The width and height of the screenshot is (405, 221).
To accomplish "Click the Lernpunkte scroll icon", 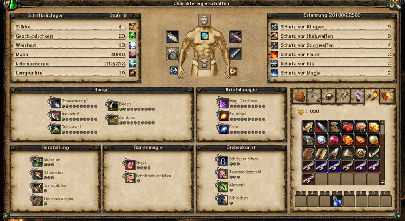I will [133, 73].
